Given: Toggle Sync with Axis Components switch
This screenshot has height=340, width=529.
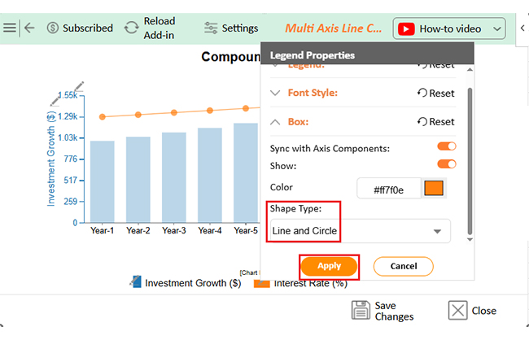Looking at the screenshot, I should coord(447,146).
